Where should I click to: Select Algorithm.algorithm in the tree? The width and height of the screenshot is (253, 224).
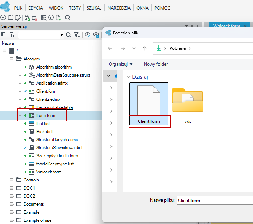coord(54,67)
